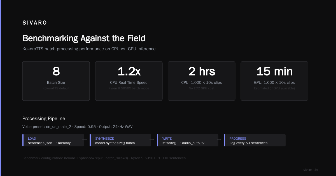
Task: Open the 1.2x CPU Real-Time Speed card
Action: pos(129,81)
